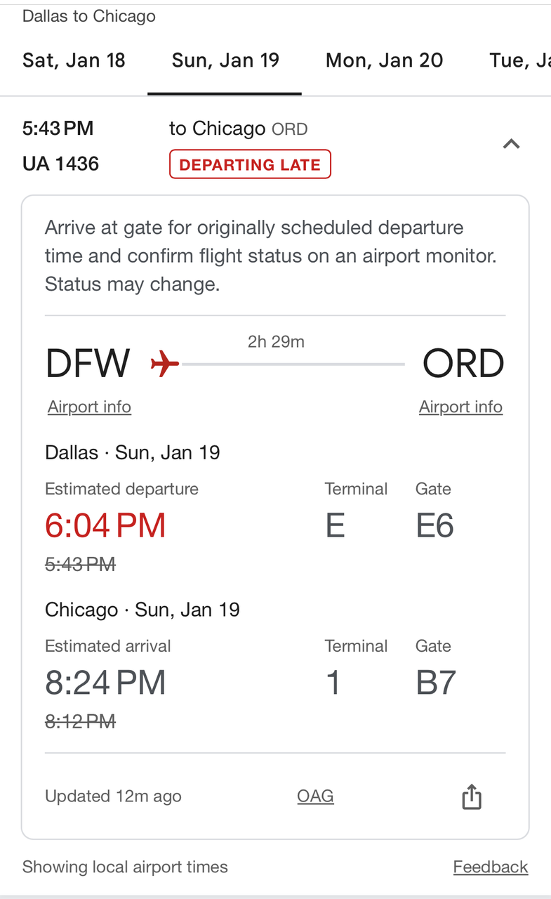Screen dimensions: 551x899
Task: Tap the 8:24 PM estimated arrival time
Action: tap(105, 683)
